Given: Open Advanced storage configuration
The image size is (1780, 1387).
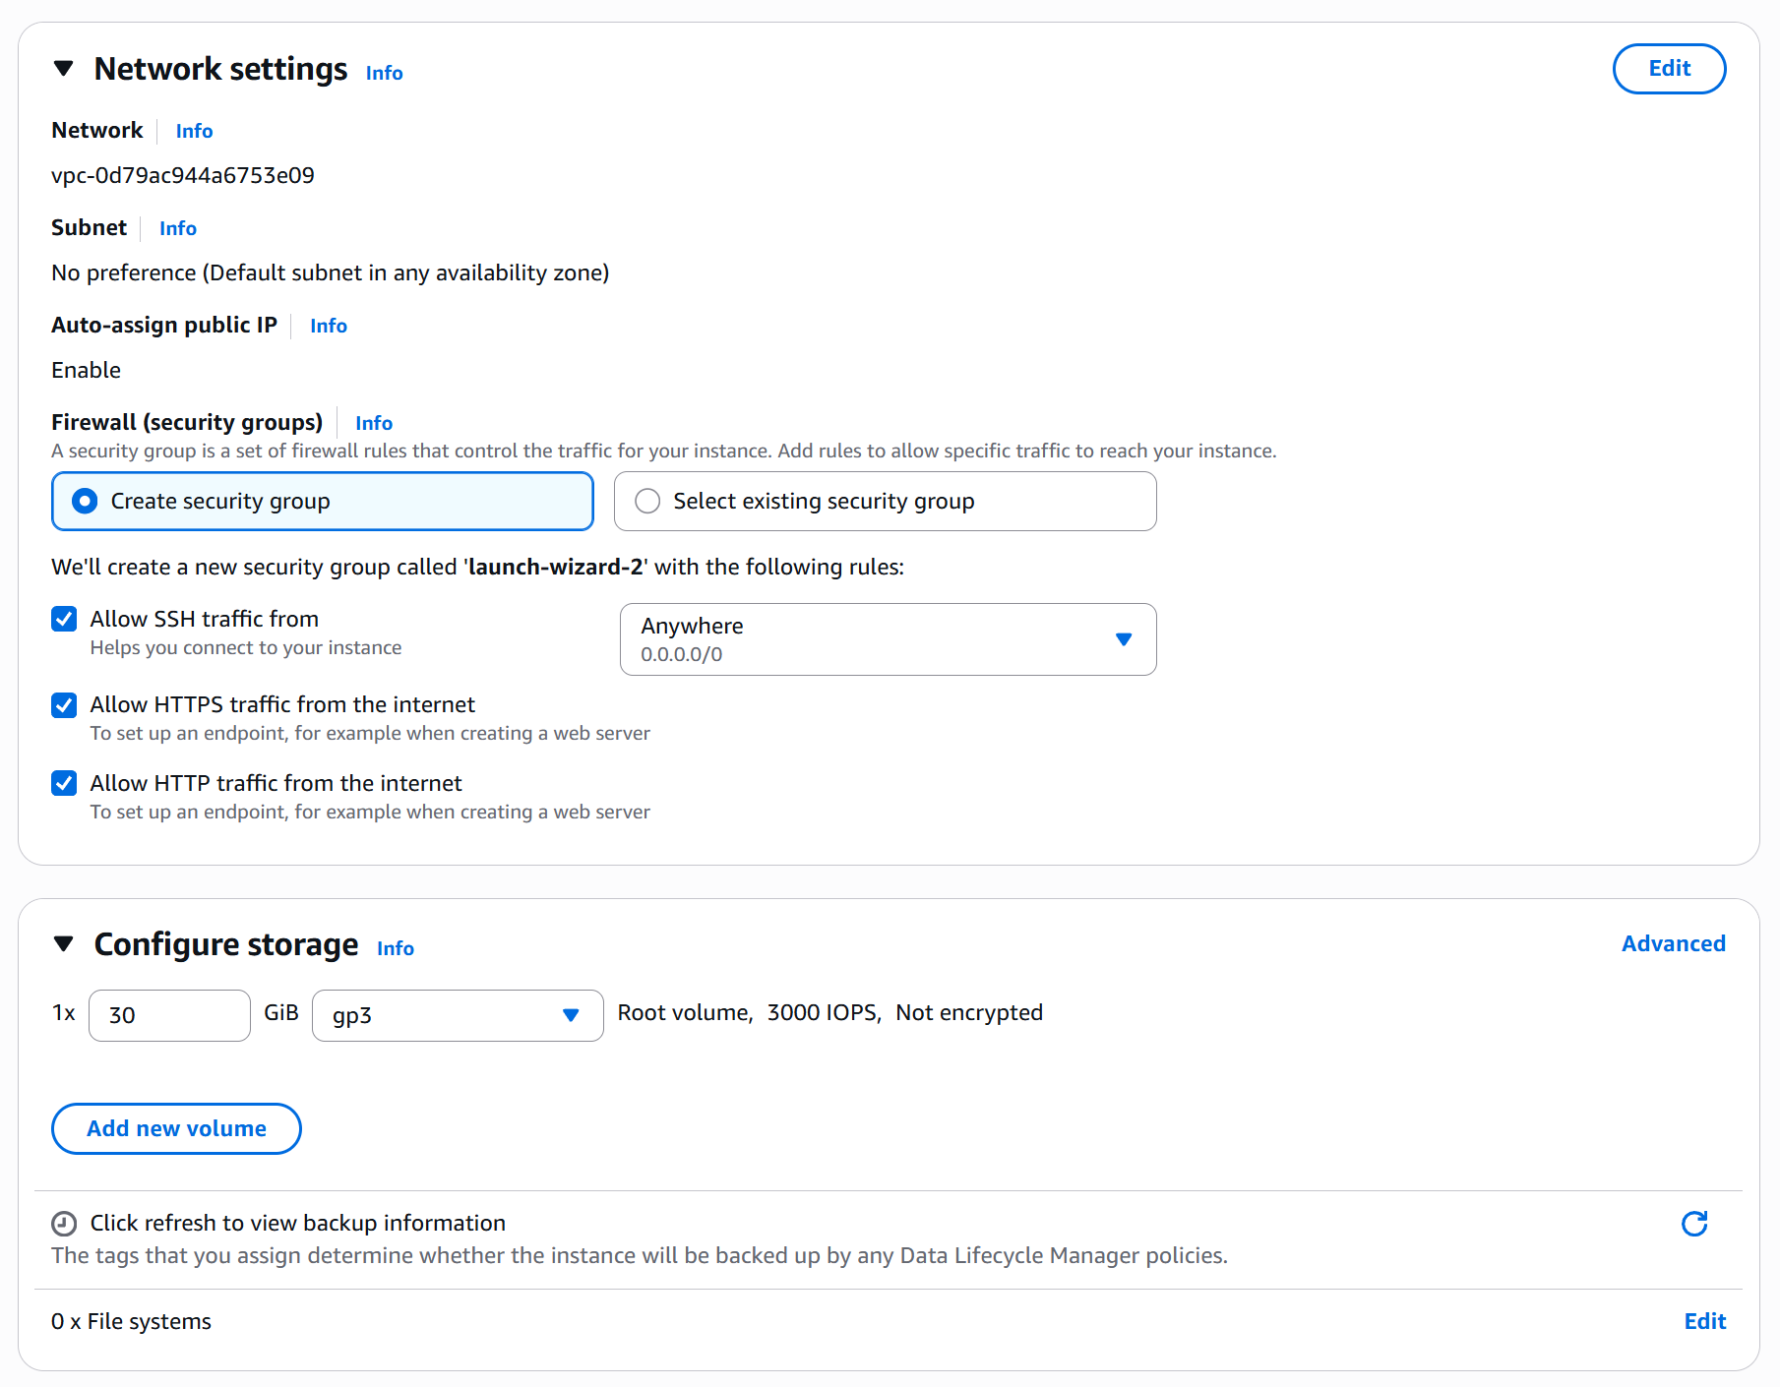Looking at the screenshot, I should 1673,943.
